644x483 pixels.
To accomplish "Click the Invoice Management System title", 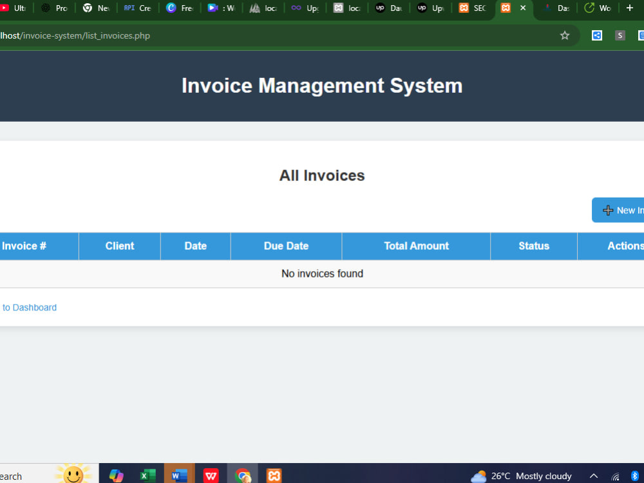I will [x=322, y=86].
